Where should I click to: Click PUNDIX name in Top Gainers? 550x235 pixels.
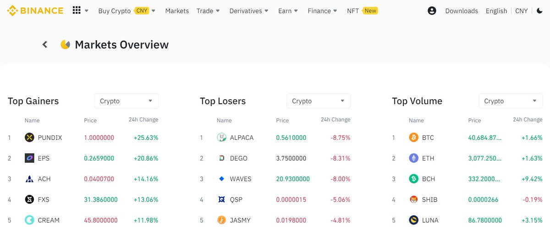[x=50, y=138]
